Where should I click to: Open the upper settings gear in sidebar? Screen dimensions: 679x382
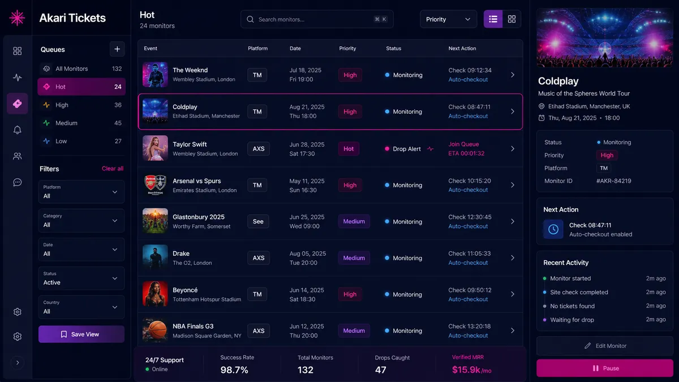coord(17,312)
